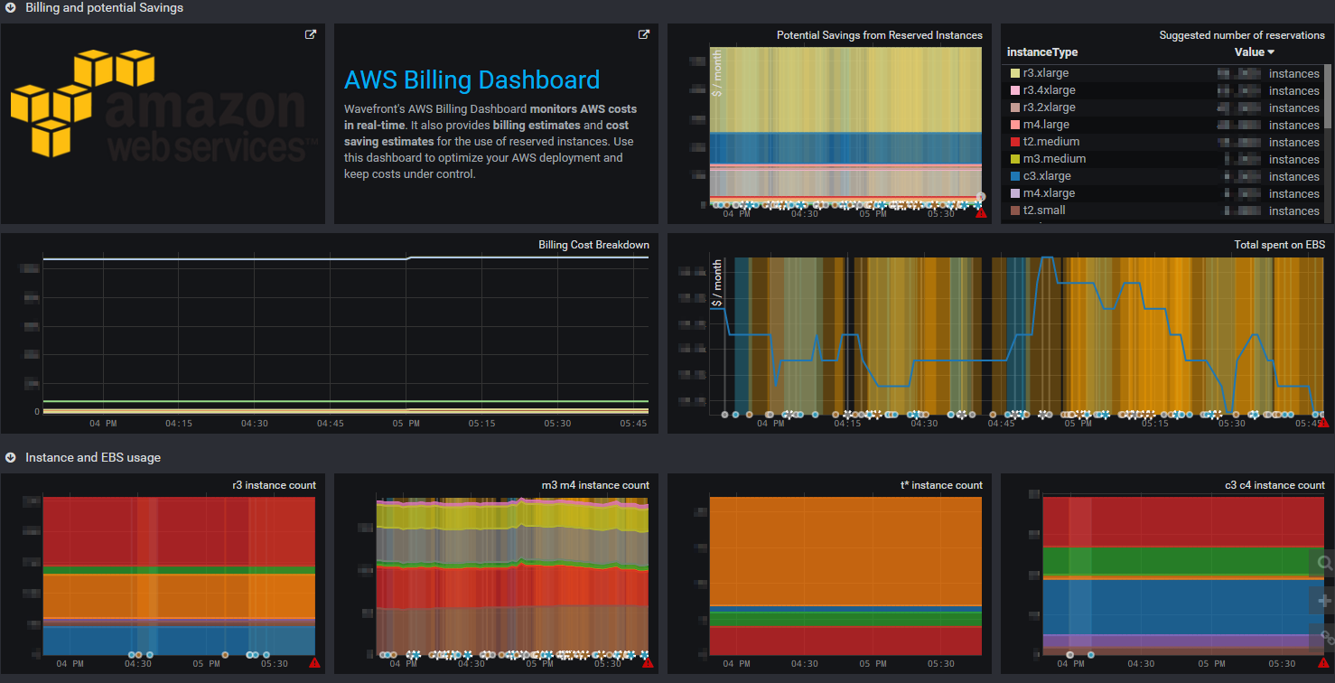This screenshot has width=1335, height=683.
Task: Click the t2.small brown color swatch
Action: coord(1015,211)
